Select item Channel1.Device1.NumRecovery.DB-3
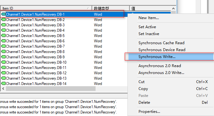Screen dimensions: 214x116 coord(35,25)
